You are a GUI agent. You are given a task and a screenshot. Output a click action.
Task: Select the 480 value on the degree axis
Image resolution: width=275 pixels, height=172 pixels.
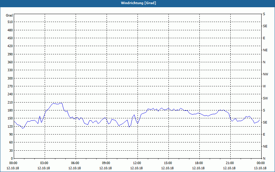[x=10, y=30]
